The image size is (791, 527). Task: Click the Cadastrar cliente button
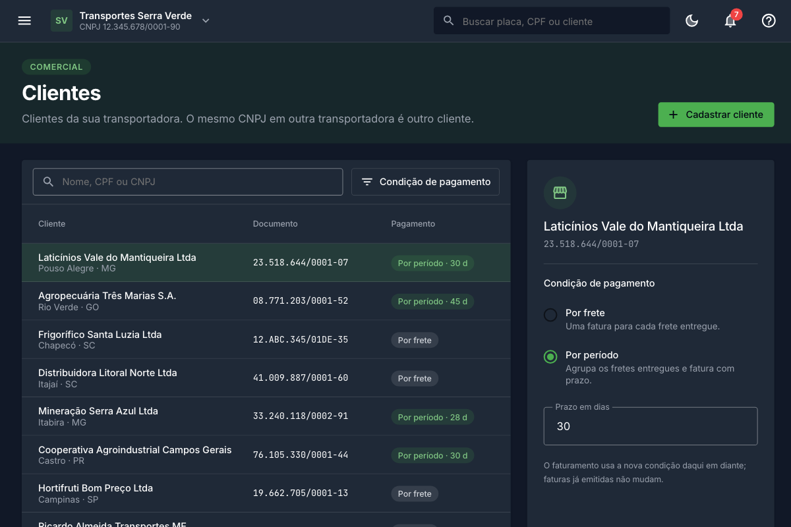[716, 115]
